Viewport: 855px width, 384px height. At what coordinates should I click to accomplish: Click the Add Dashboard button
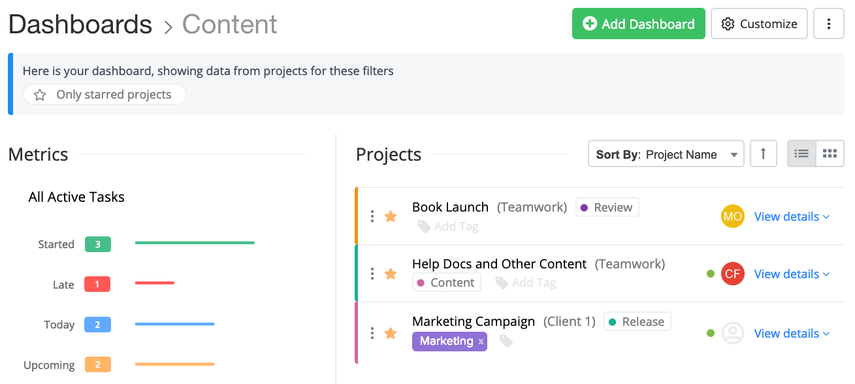[x=638, y=24]
